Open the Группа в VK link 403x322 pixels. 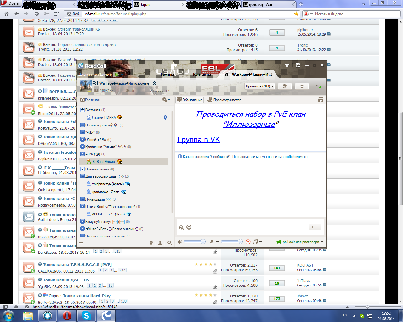click(199, 139)
